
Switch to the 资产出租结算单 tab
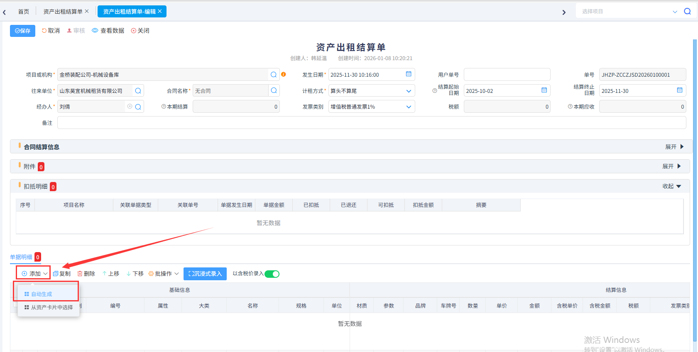click(x=63, y=12)
